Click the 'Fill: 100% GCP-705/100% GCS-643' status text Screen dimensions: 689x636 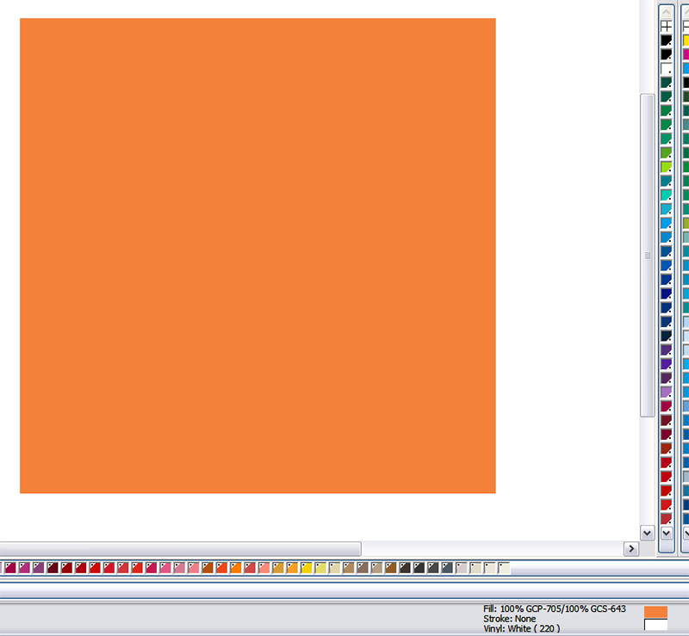point(554,608)
